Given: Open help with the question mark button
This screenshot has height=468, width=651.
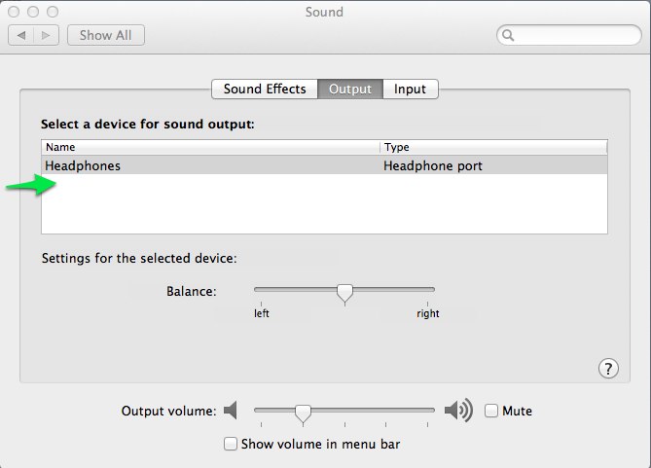Looking at the screenshot, I should pos(608,369).
